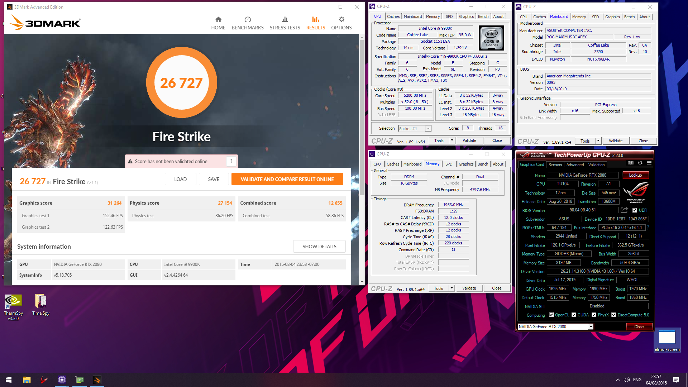Viewport: 688px width, 387px height.
Task: Open the notification center icon
Action: [676, 380]
